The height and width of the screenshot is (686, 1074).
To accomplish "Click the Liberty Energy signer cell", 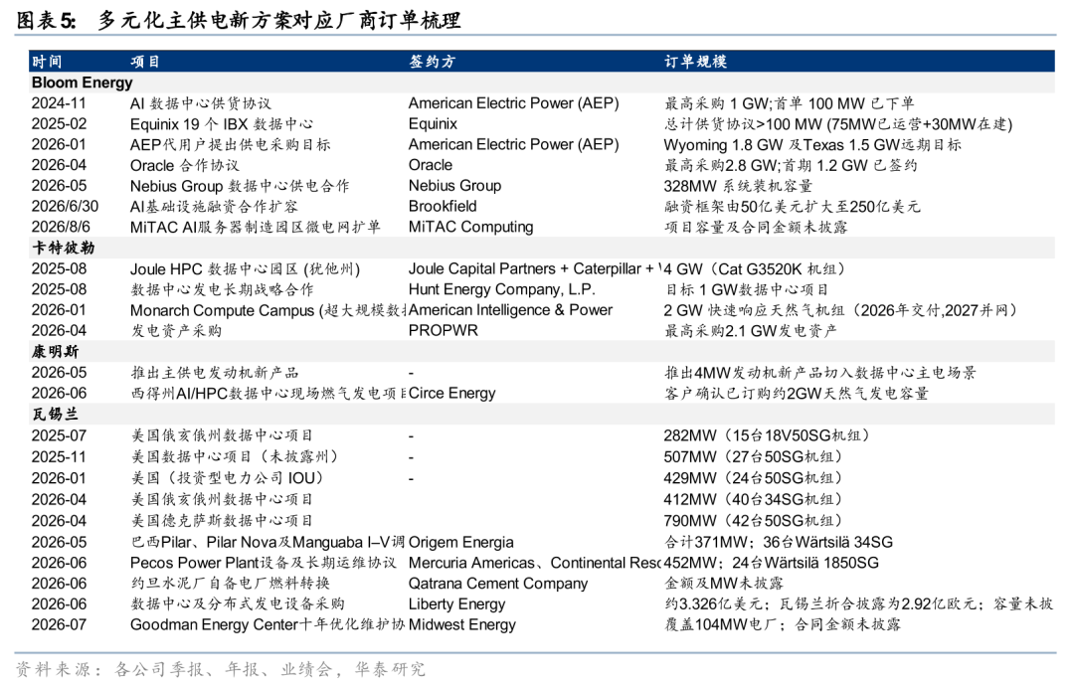I will [456, 603].
